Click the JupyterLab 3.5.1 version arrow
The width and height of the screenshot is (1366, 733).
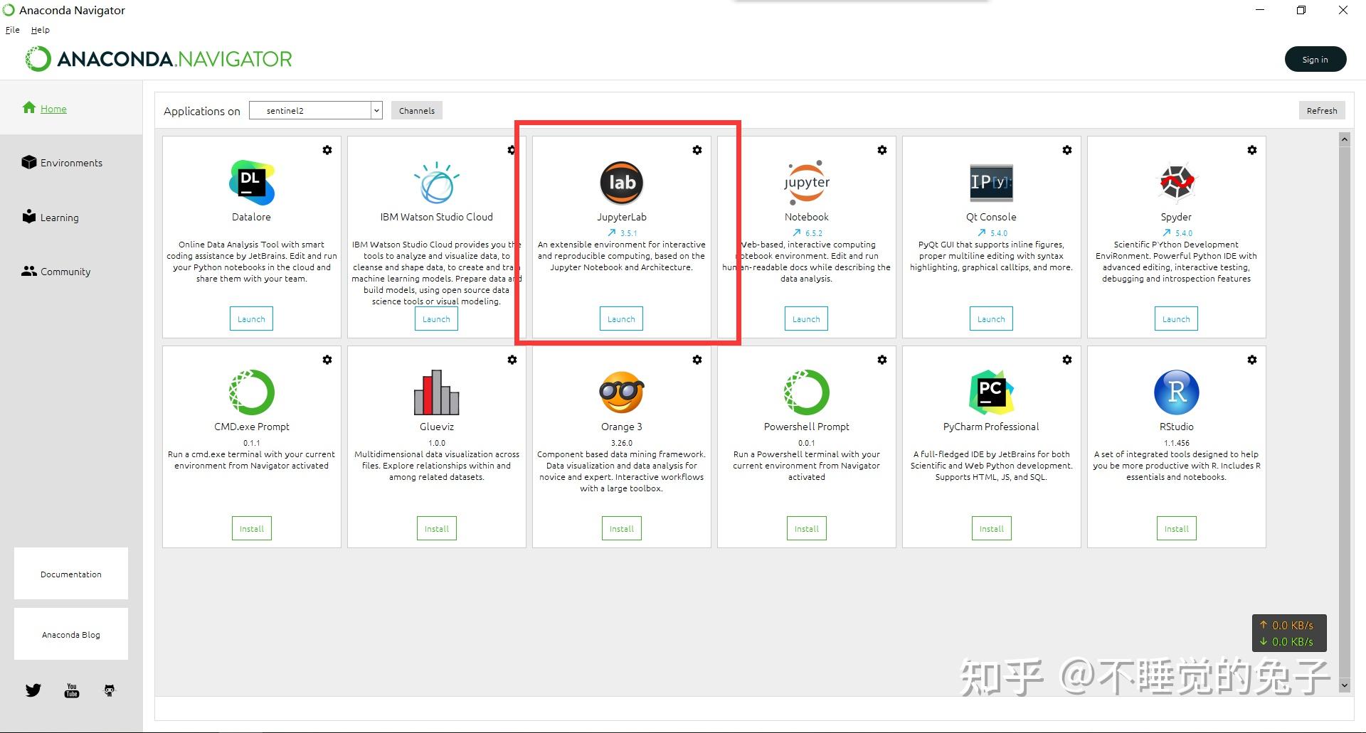(x=611, y=232)
